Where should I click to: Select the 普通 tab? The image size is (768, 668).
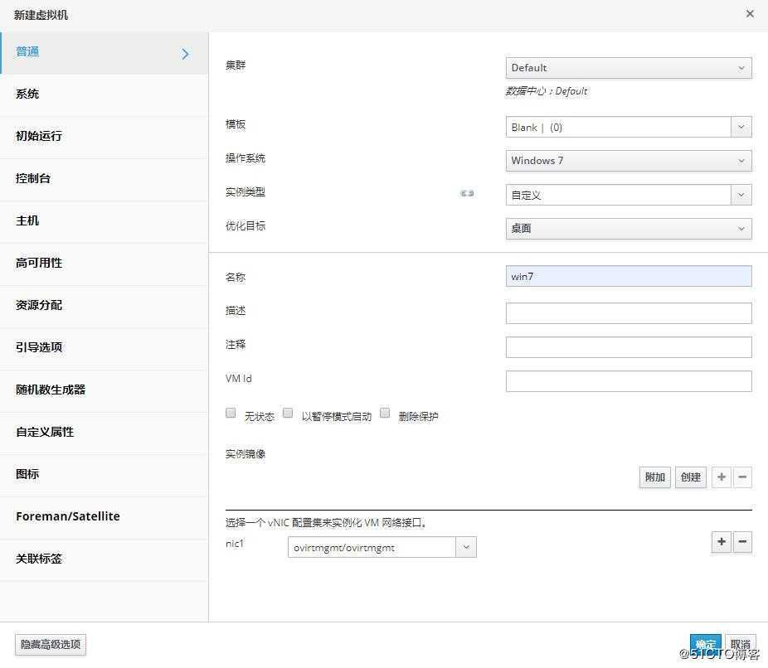(104, 53)
